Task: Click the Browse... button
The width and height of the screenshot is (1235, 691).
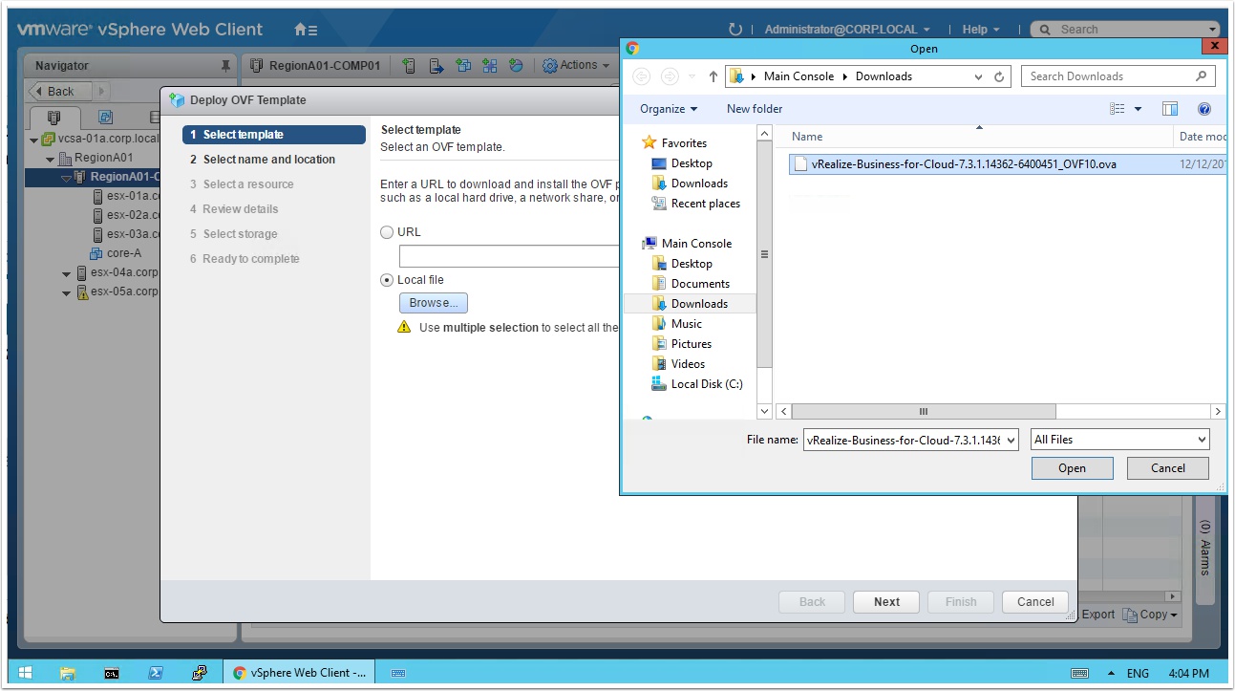Action: pyautogui.click(x=433, y=303)
